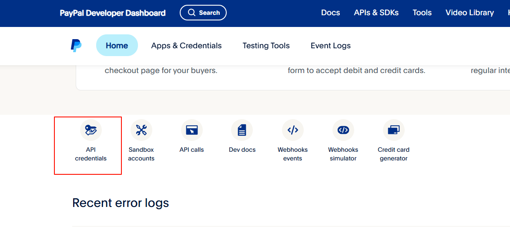
Task: Open the Credit card generator icon
Action: click(393, 130)
